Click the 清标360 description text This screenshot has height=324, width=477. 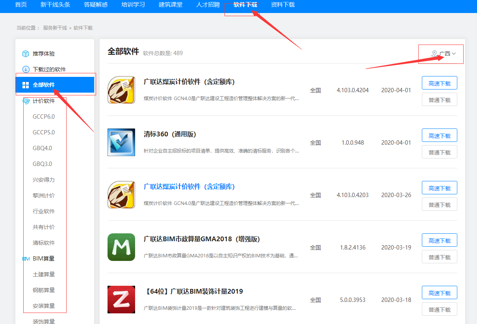221,151
